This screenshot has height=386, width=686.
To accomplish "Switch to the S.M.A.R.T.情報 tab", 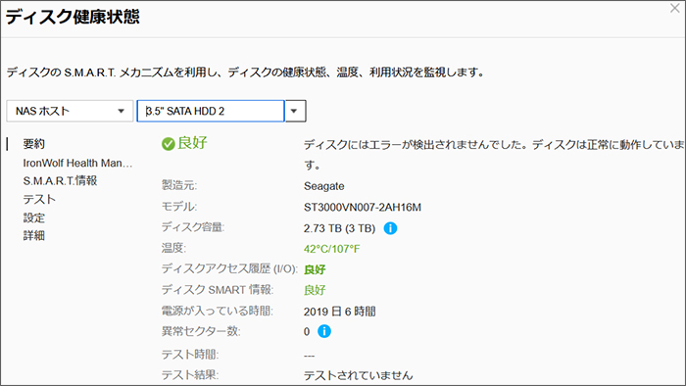I will click(60, 181).
